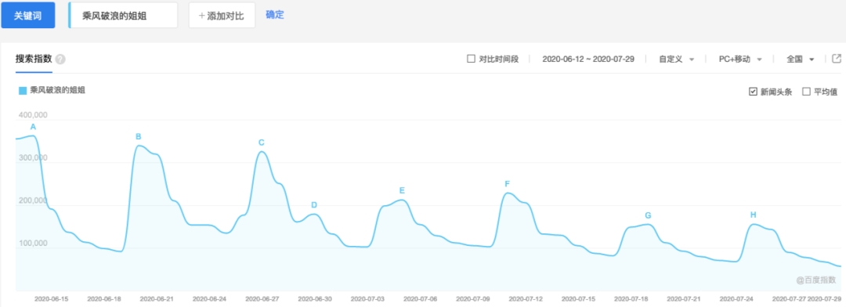
Task: Select news marker B on chart
Action: pos(138,136)
